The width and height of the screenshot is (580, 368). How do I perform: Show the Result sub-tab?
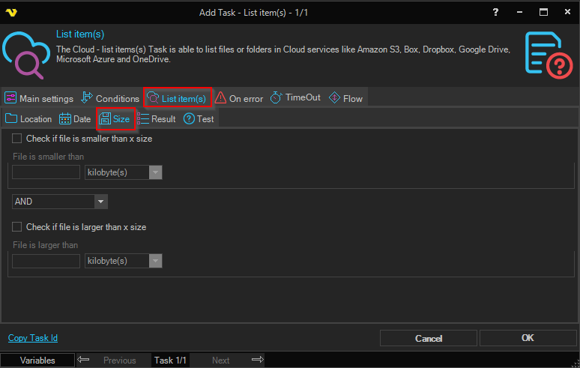coord(157,119)
